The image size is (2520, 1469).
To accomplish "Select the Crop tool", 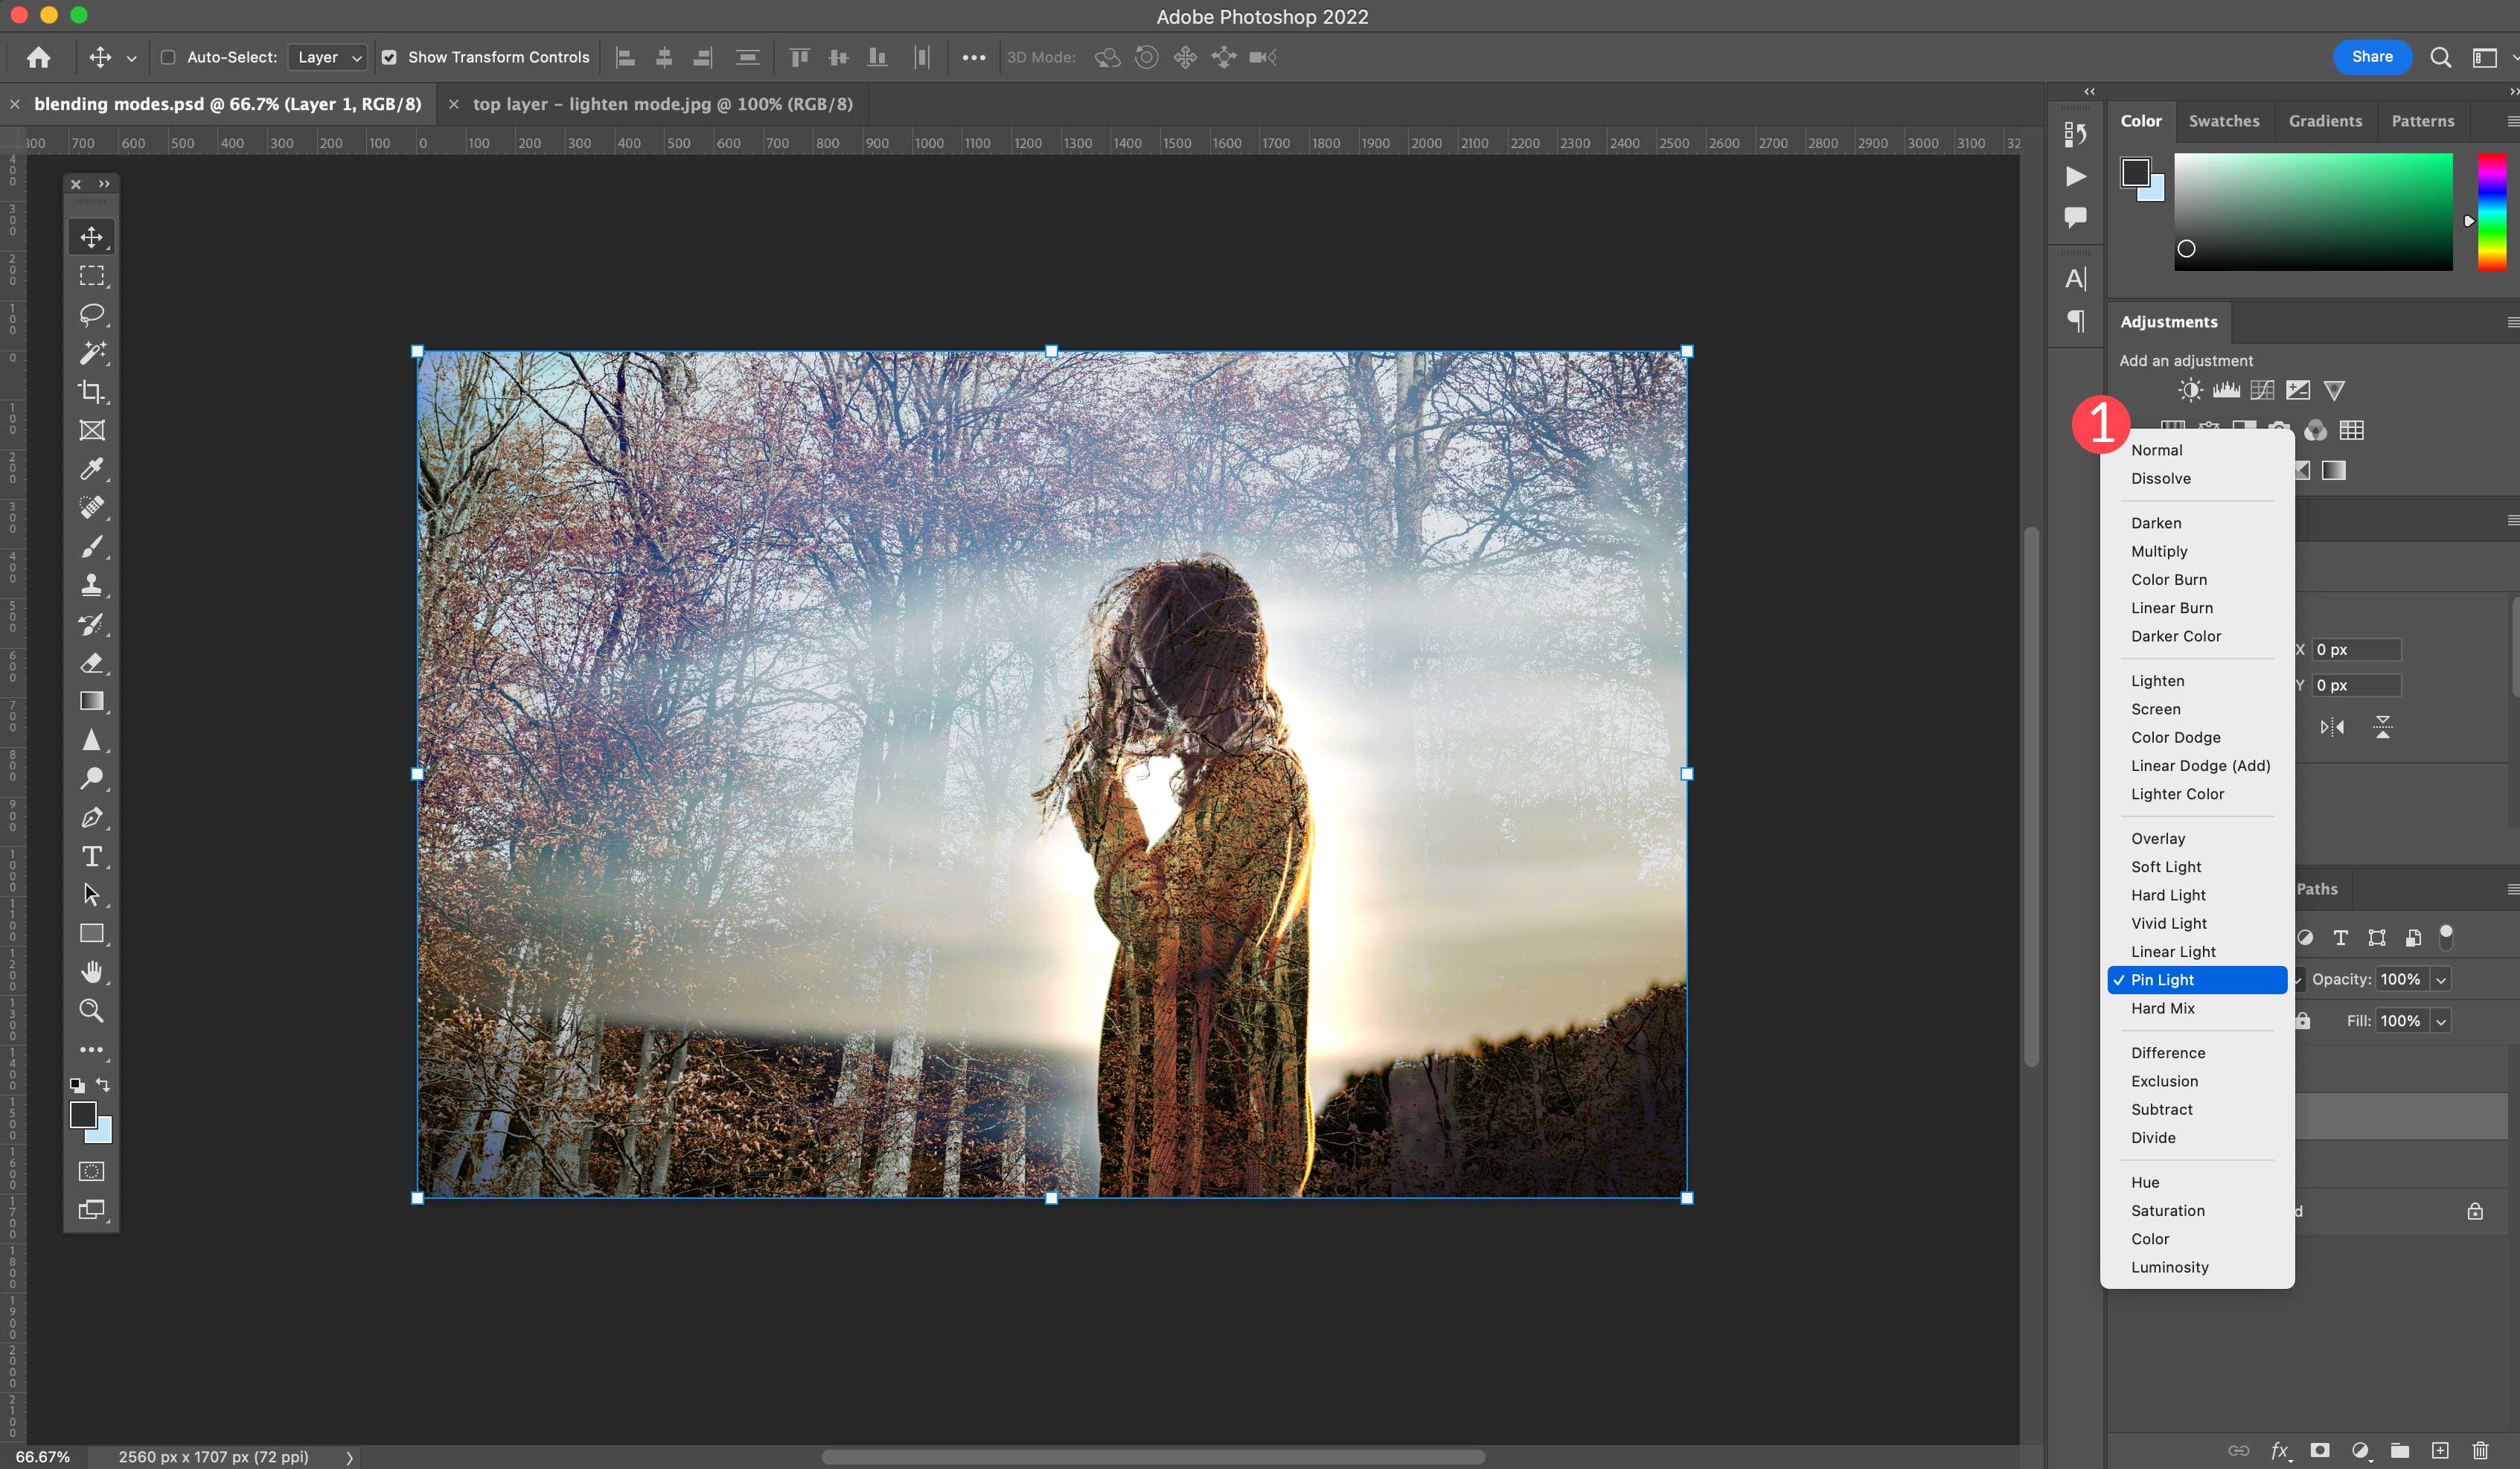I will (x=93, y=390).
